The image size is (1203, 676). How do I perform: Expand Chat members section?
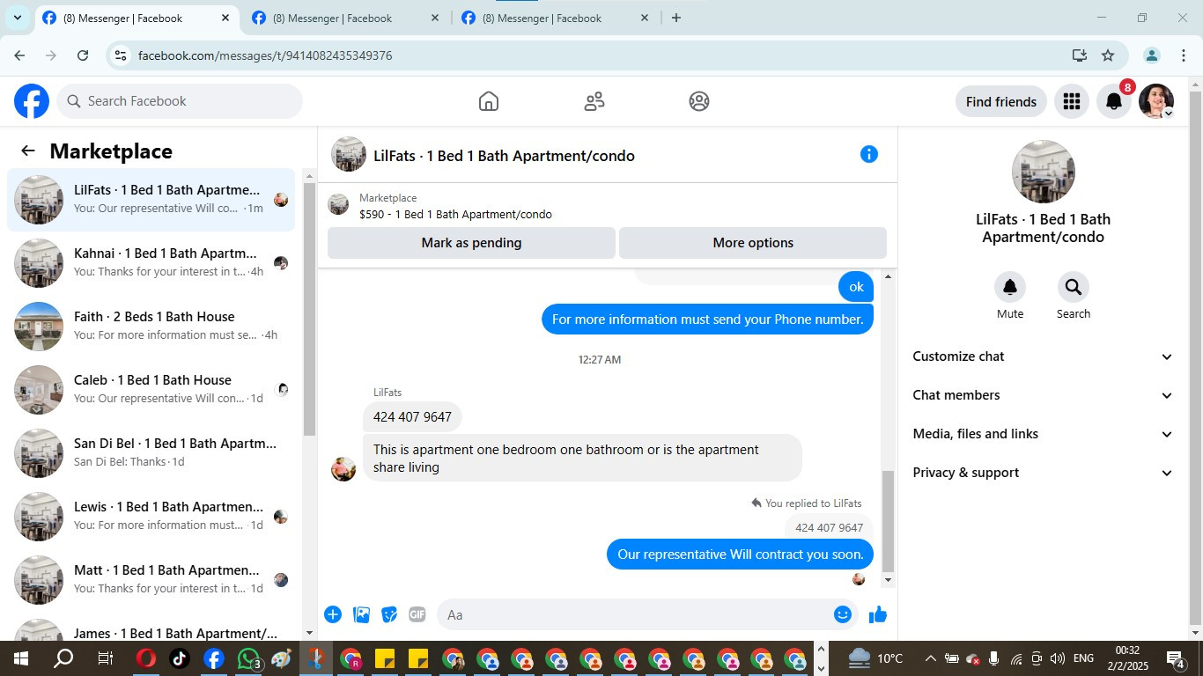(x=1043, y=395)
